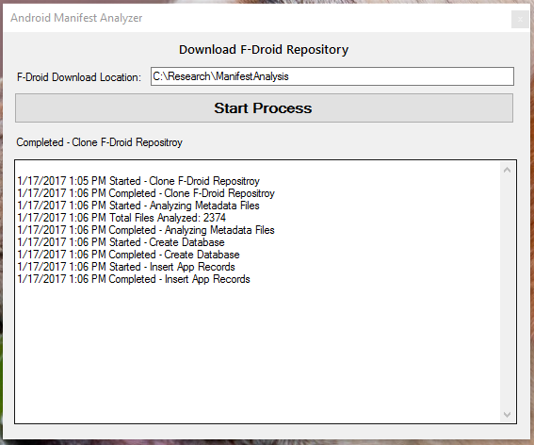The width and height of the screenshot is (534, 445).
Task: Click the 'F-Droid Download Location:' label
Action: click(79, 77)
